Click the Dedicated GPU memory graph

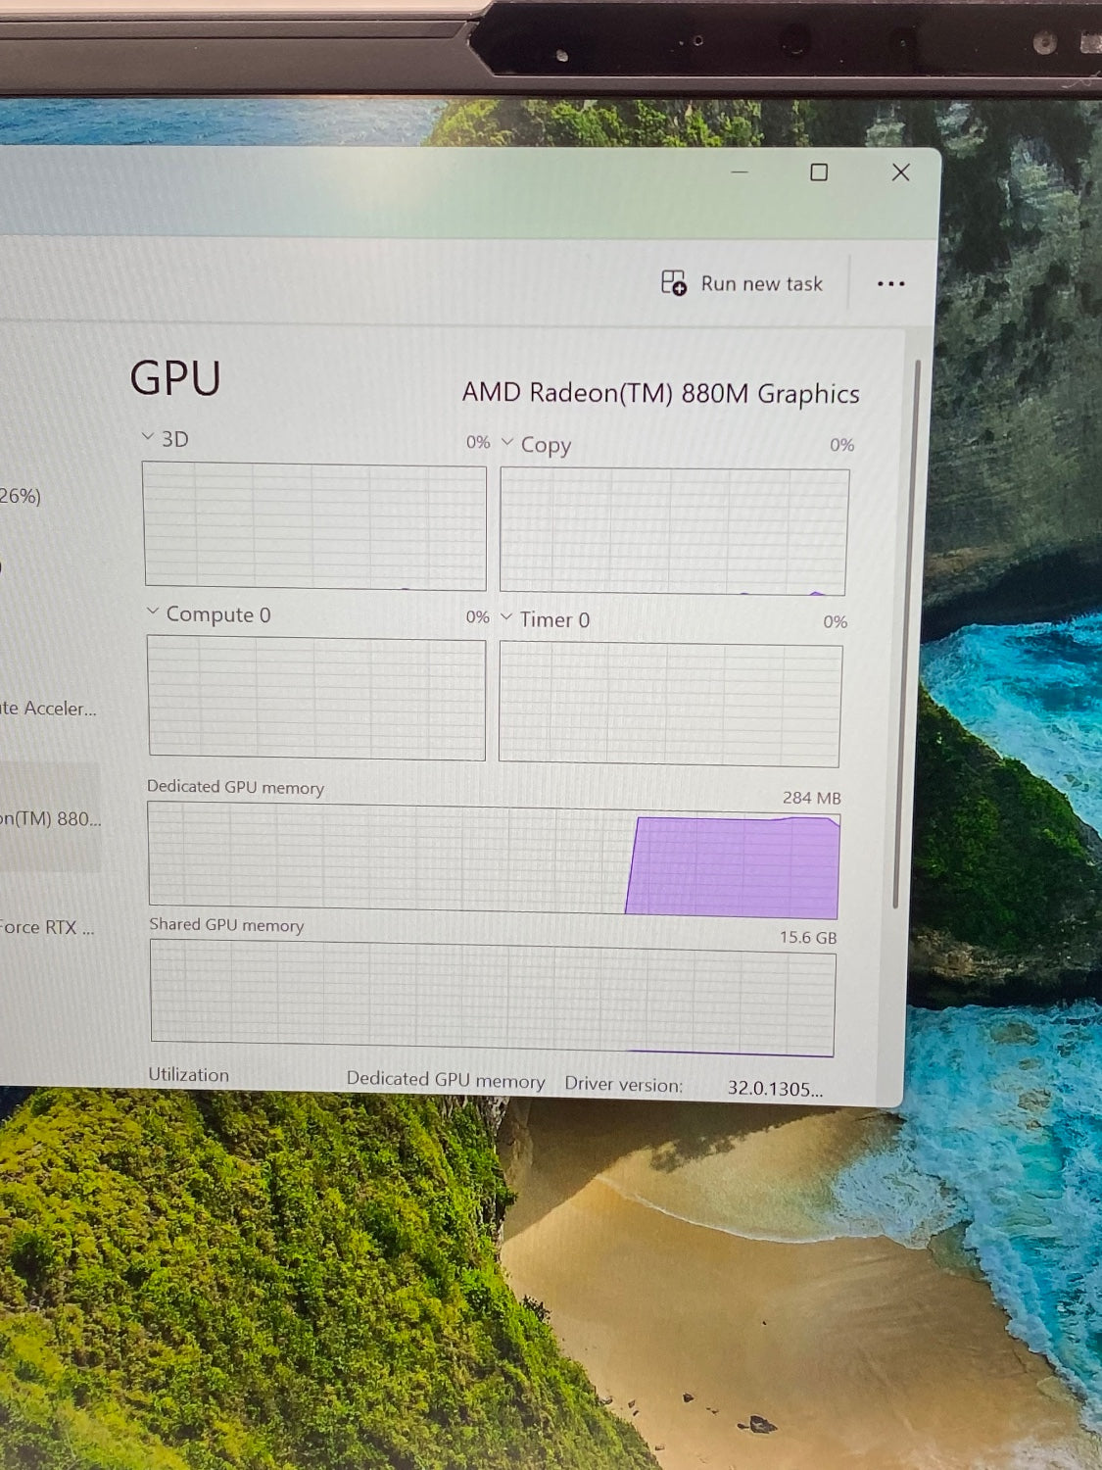(494, 860)
